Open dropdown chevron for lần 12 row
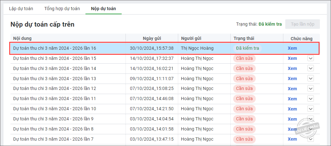The width and height of the screenshot is (331, 146). (x=311, y=89)
